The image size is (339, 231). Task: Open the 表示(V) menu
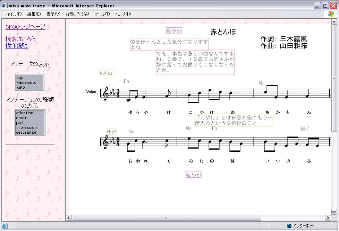[x=53, y=14]
